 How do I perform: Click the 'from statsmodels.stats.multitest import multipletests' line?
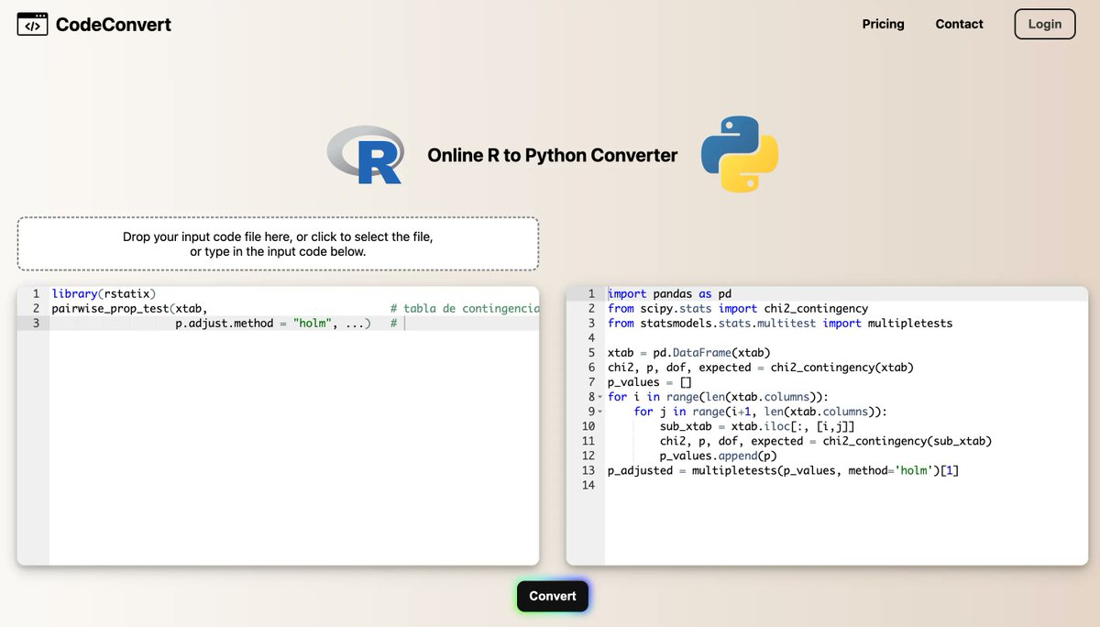point(780,324)
